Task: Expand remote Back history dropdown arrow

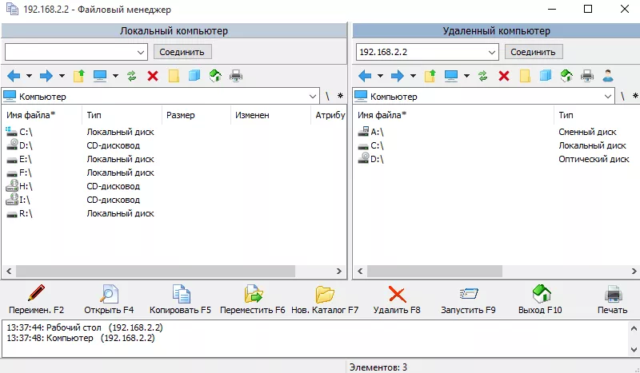Action: coord(380,76)
